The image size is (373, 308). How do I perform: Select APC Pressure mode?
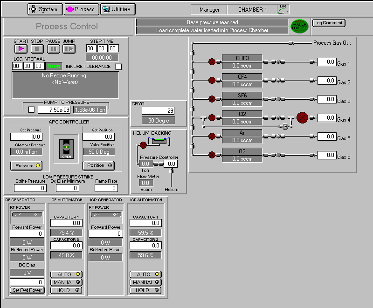pyautogui.click(x=27, y=165)
